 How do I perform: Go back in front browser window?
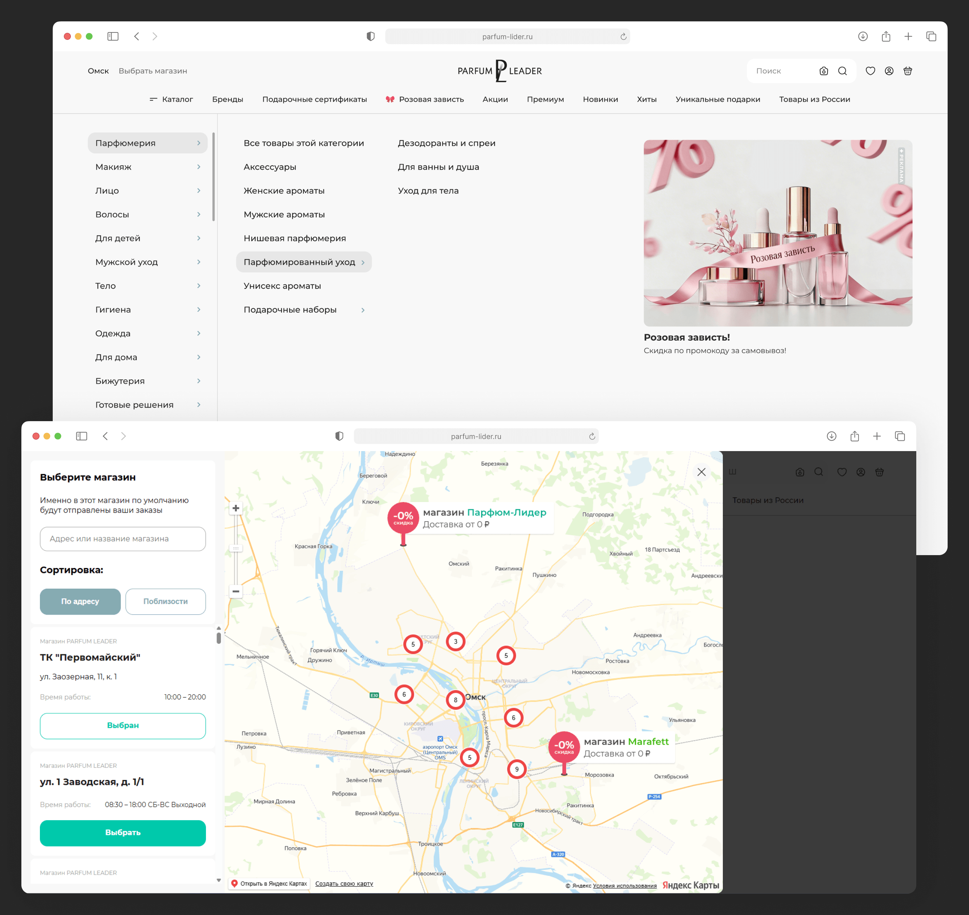pos(105,436)
